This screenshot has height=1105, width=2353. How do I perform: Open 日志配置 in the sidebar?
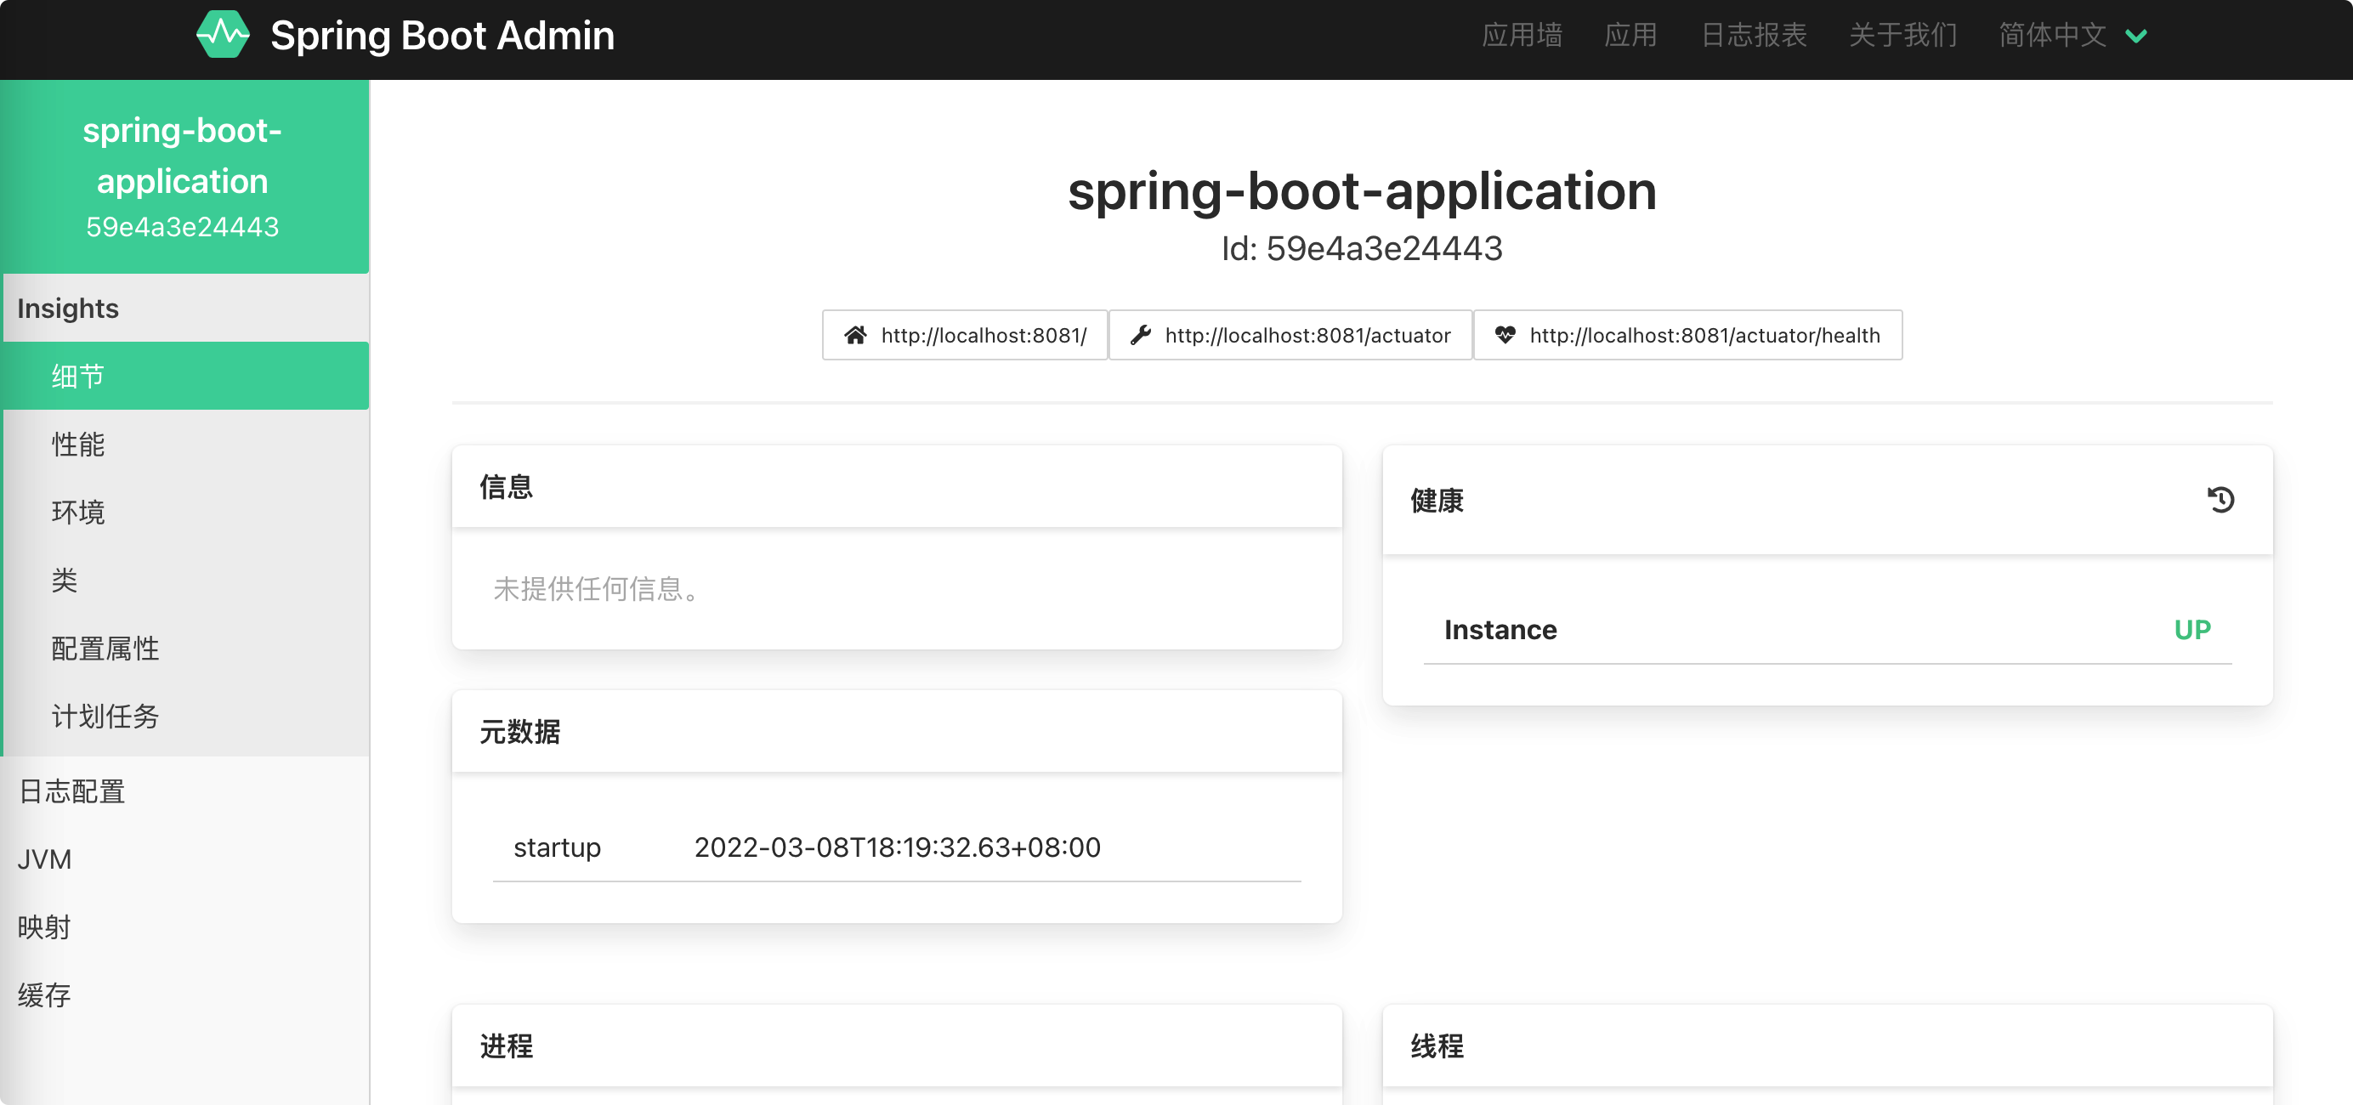tap(184, 790)
